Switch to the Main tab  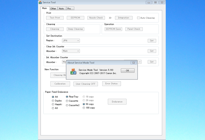tap(45, 8)
